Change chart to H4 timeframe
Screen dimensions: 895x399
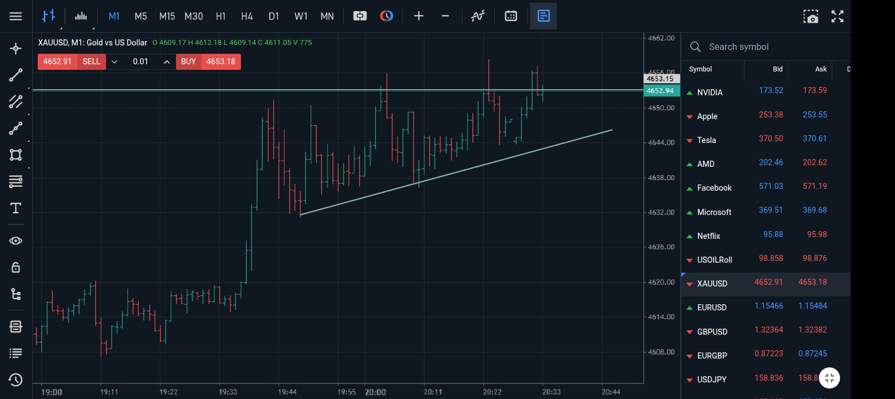click(x=247, y=16)
